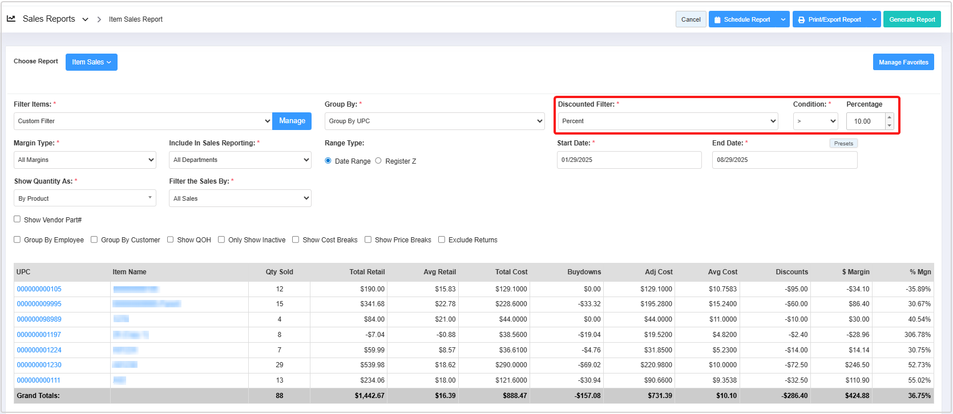Open the Group By UPC dropdown
953x414 pixels.
point(434,121)
